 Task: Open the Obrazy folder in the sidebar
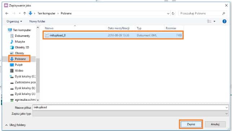coord(19,53)
